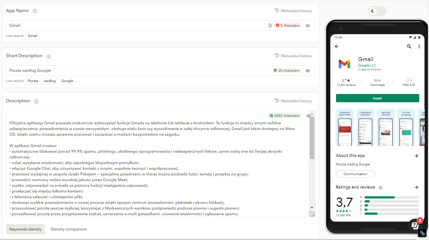
Task: Click the green Install button
Action: (377, 98)
